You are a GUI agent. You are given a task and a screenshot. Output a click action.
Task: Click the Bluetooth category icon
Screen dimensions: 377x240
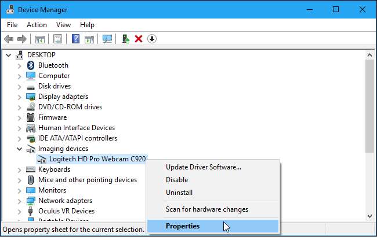31,65
